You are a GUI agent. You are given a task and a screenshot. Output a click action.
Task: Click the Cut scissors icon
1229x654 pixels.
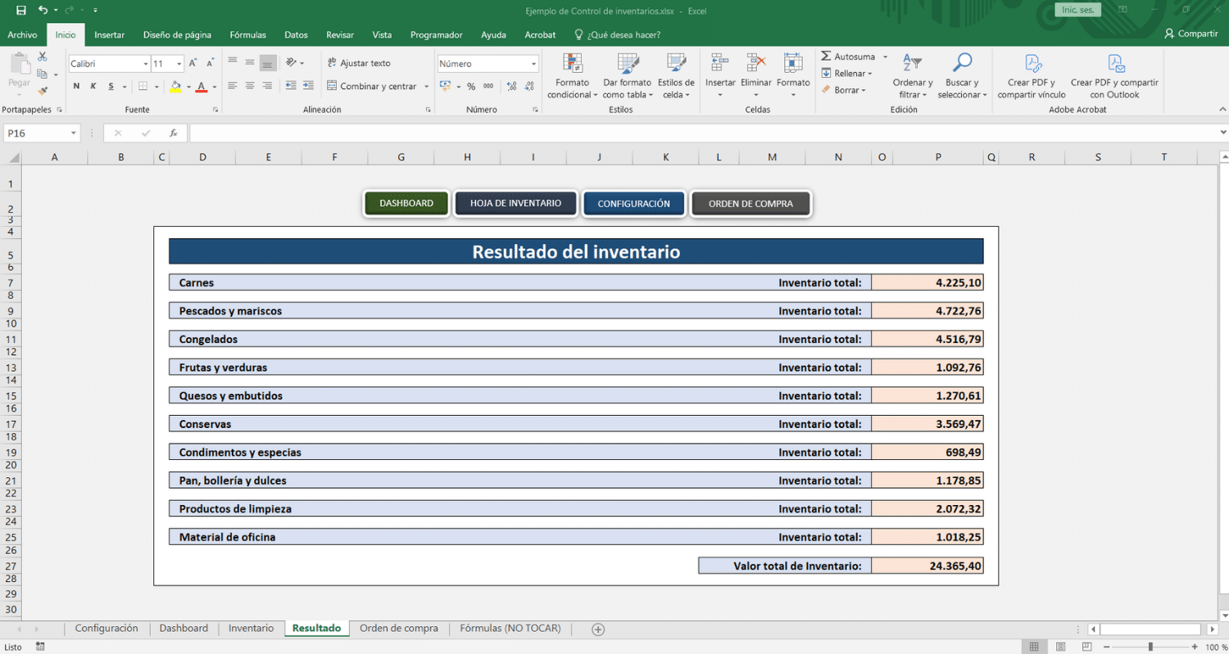(x=43, y=57)
